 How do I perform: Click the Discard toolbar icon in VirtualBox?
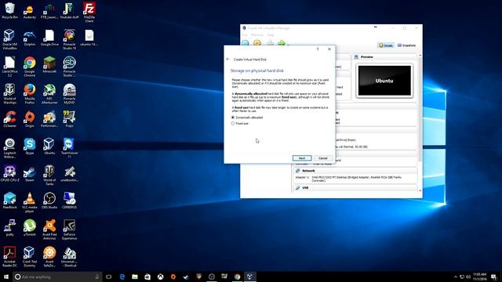270,43
